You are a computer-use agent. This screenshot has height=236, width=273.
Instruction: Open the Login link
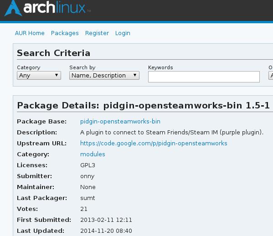tap(123, 33)
